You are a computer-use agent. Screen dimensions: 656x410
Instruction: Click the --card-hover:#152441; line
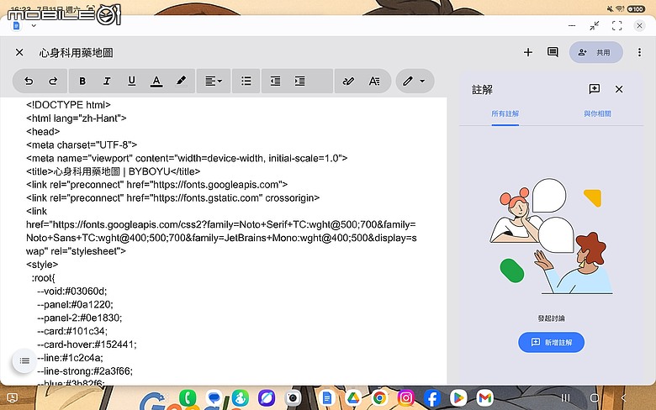(87, 344)
